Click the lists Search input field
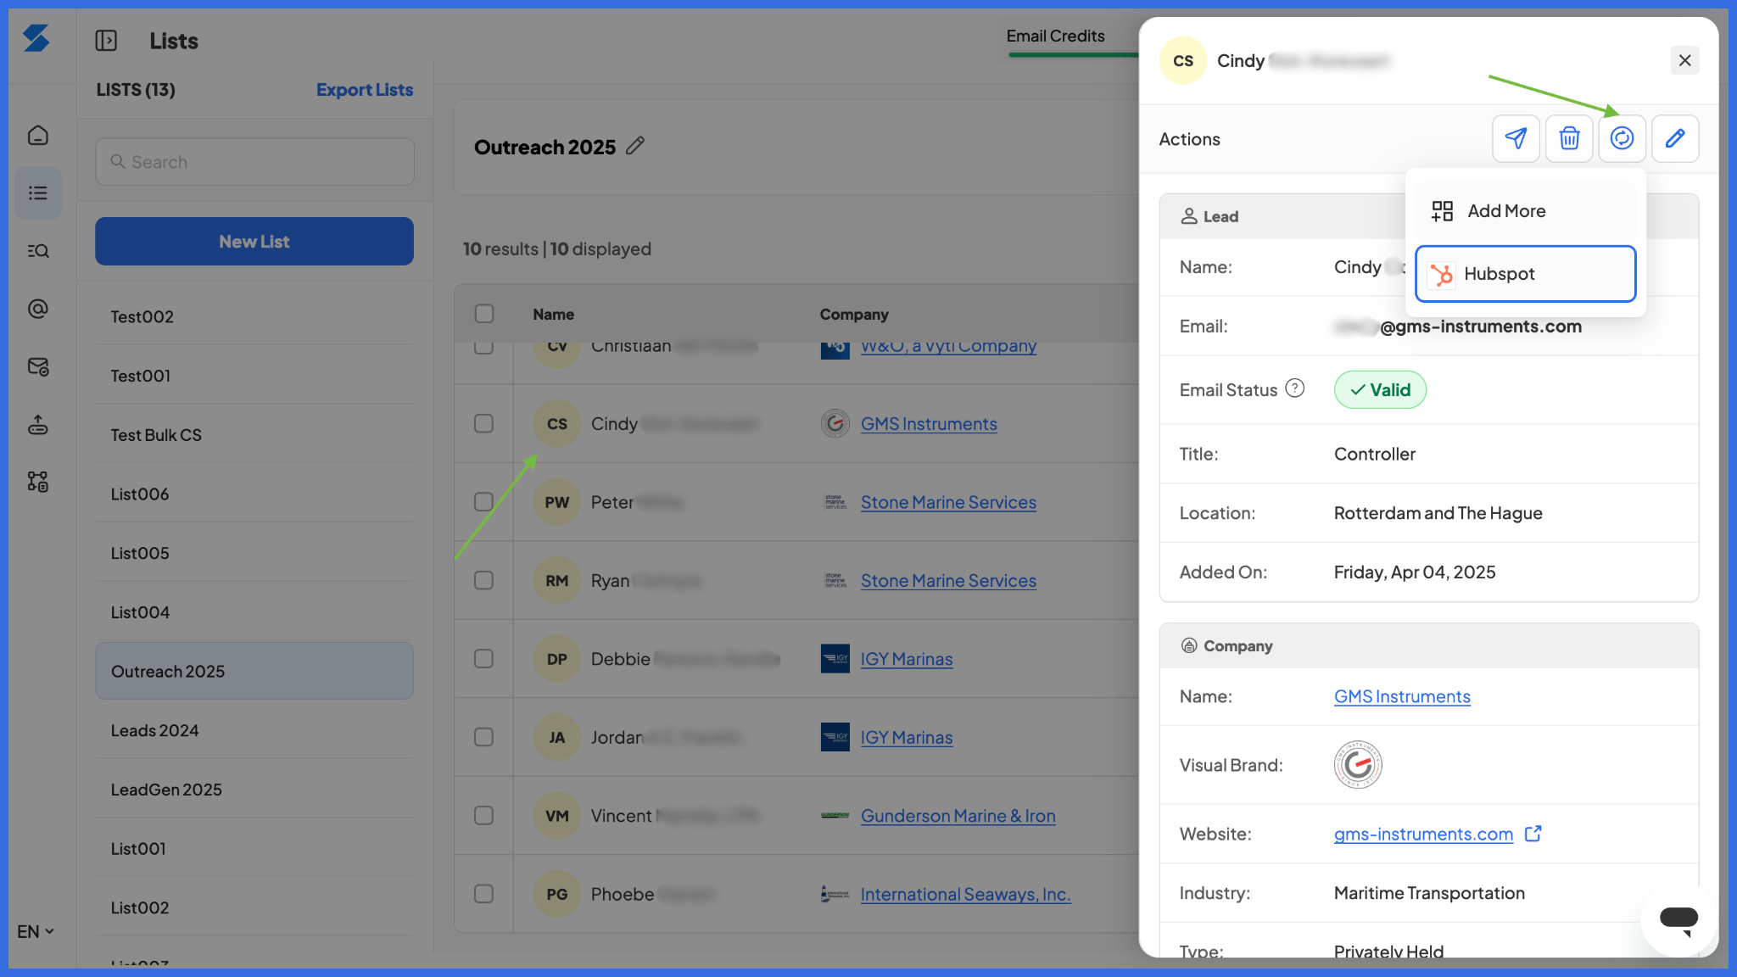Screen dimensions: 1737x977 (254, 162)
